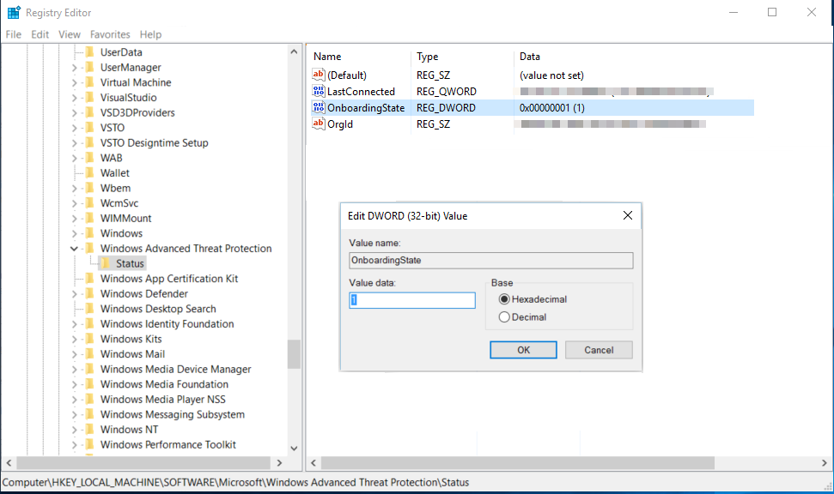This screenshot has width=834, height=494.
Task: Expand the VisualStudio tree node
Action: tap(76, 98)
